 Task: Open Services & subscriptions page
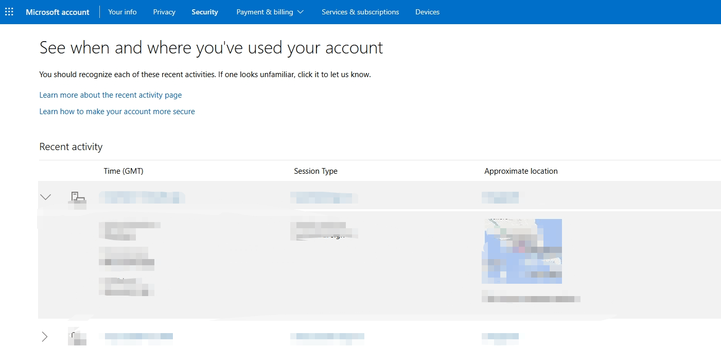tap(360, 12)
